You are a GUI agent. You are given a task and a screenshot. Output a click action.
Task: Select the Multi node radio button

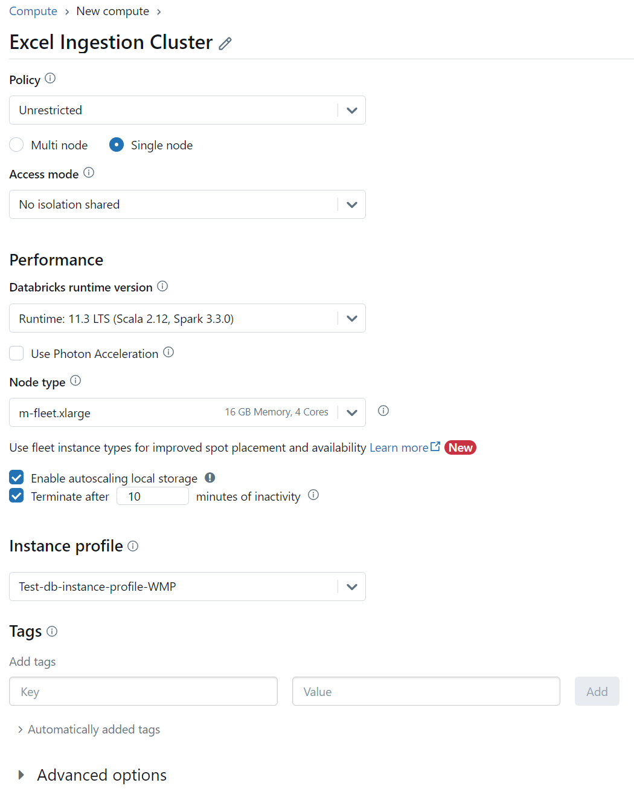coord(16,145)
